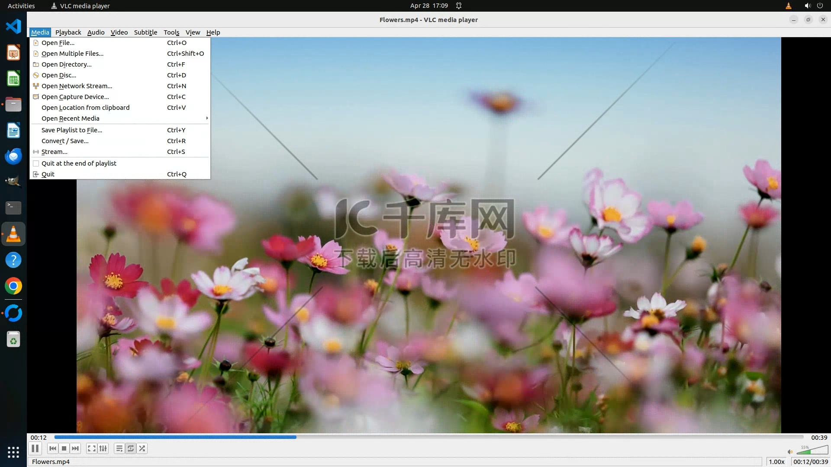Toggle fullscreen video mode
The width and height of the screenshot is (831, 467).
[x=91, y=448]
